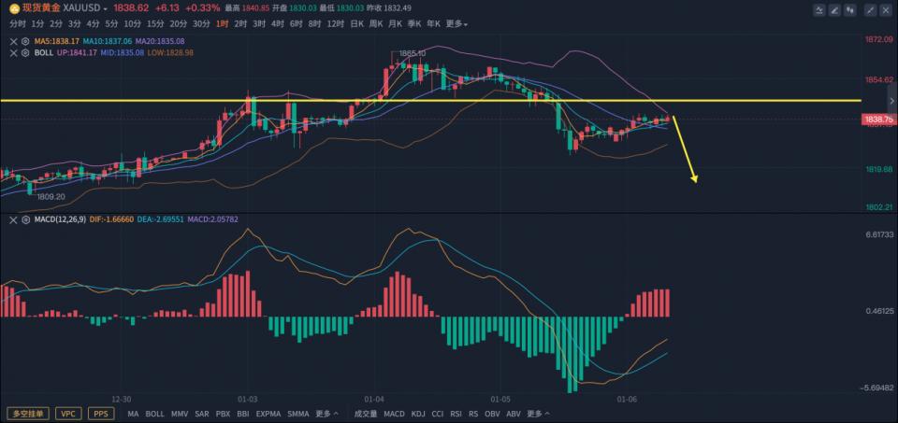Remove the MA indicator with X
This screenshot has height=423, width=898.
point(14,42)
